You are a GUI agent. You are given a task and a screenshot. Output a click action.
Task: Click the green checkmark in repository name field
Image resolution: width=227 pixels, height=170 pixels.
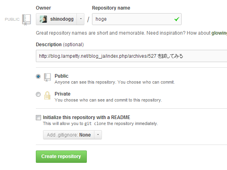177,19
